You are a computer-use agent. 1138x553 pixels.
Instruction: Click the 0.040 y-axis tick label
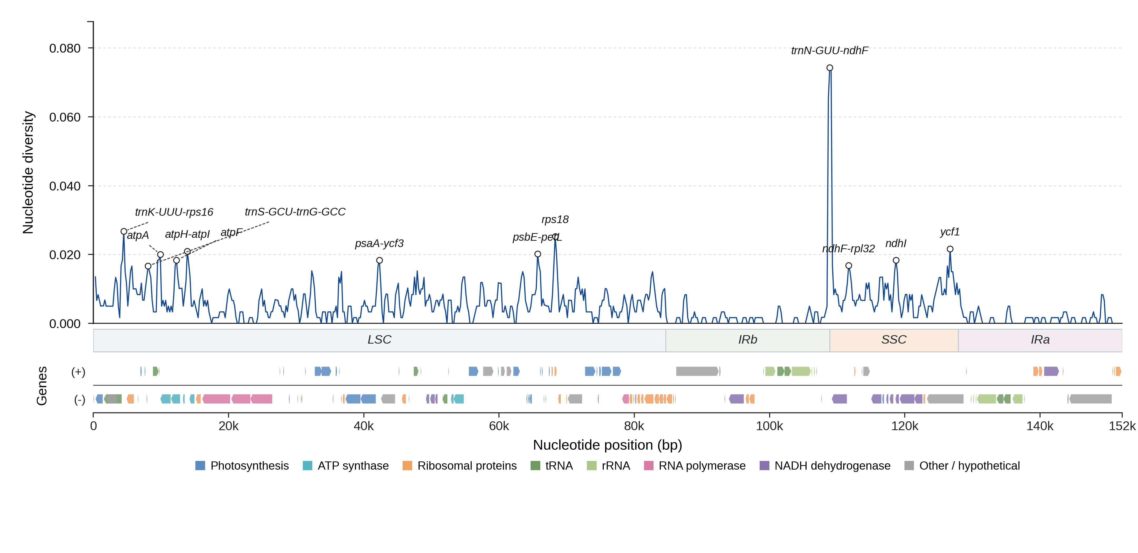[65, 186]
